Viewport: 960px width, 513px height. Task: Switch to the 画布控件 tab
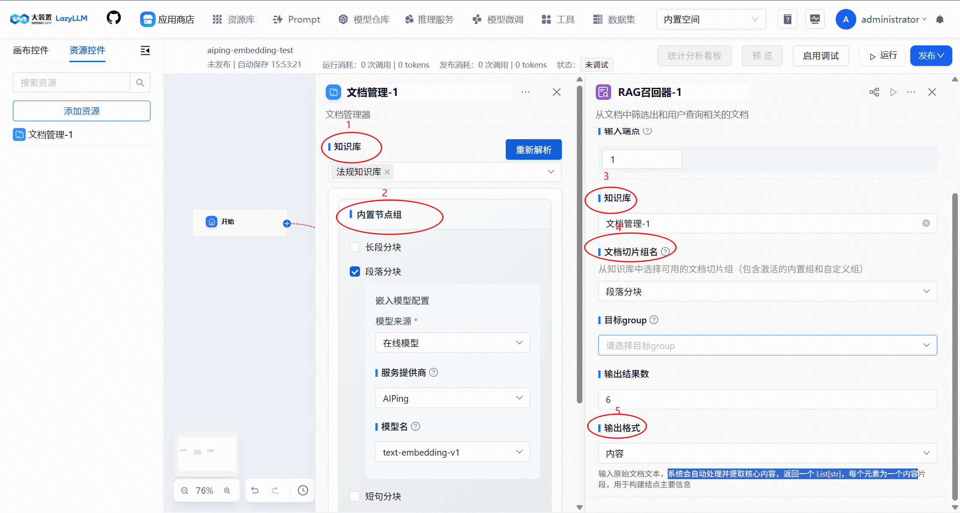tap(30, 50)
